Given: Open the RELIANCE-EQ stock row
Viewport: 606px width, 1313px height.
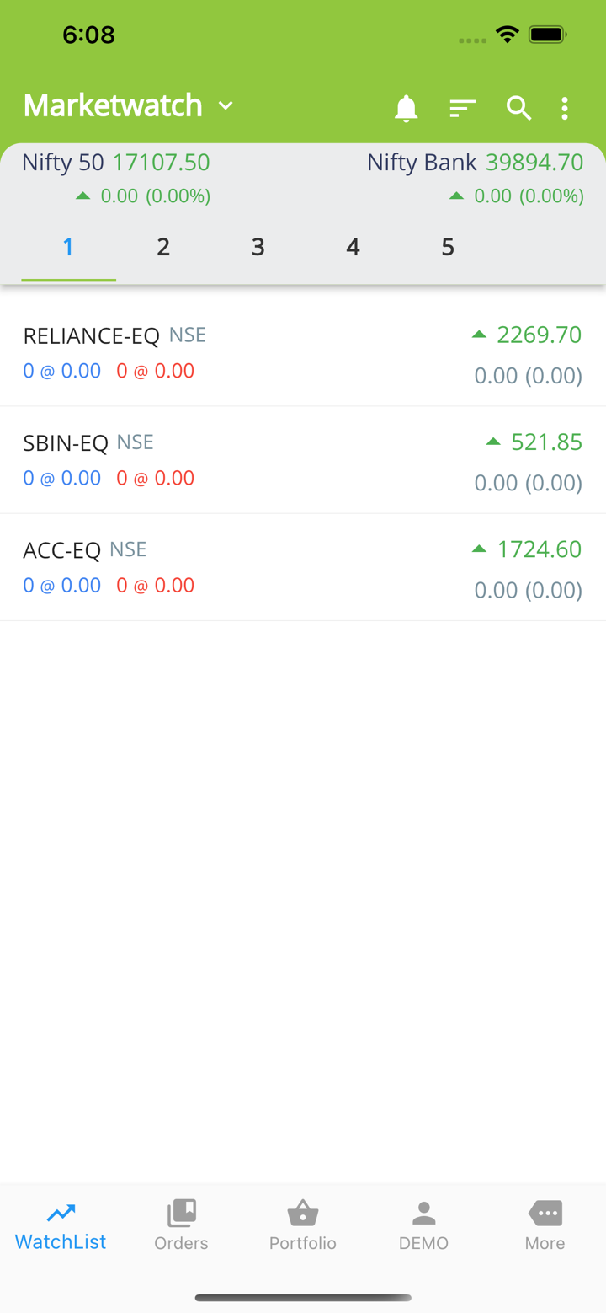Looking at the screenshot, I should [303, 353].
